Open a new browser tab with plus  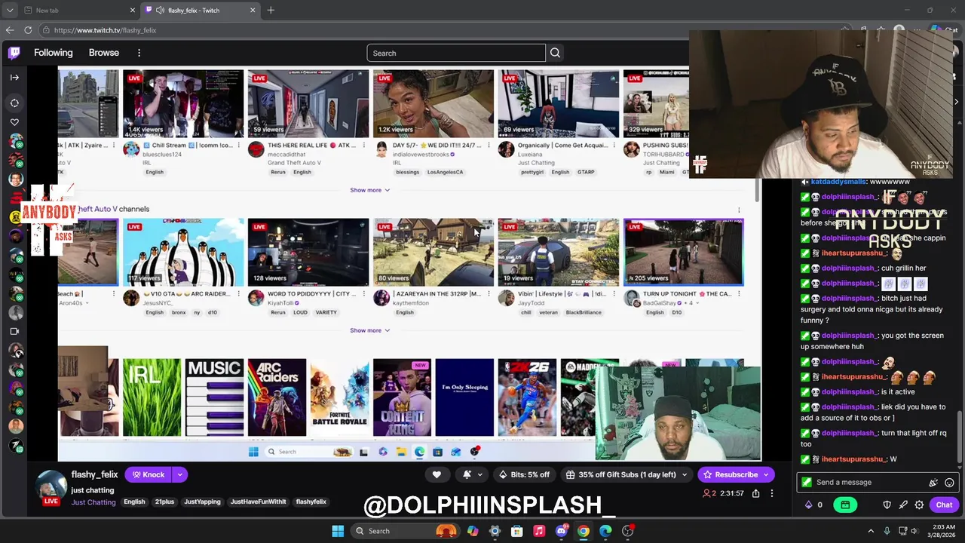click(271, 11)
